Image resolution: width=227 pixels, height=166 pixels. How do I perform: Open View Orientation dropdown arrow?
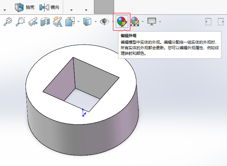[x=78, y=22]
